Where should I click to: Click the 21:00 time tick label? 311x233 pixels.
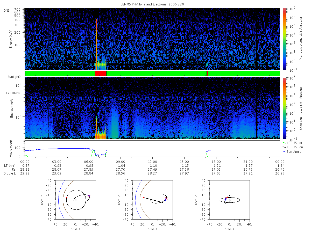point(248,161)
